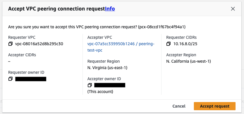Select the redacted Requester owner ID value
244x114 pixels.
(x=31, y=79)
